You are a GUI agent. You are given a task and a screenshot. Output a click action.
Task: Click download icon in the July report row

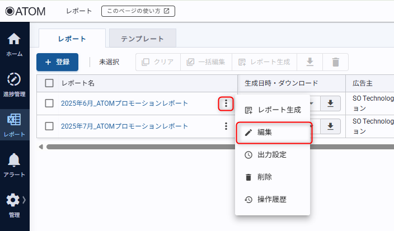point(330,126)
